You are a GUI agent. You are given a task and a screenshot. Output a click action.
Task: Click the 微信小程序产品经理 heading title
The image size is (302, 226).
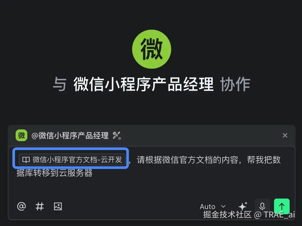144,84
